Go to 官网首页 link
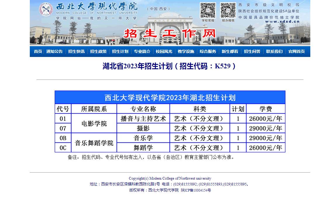The width and height of the screenshot is (336, 219). [297, 51]
